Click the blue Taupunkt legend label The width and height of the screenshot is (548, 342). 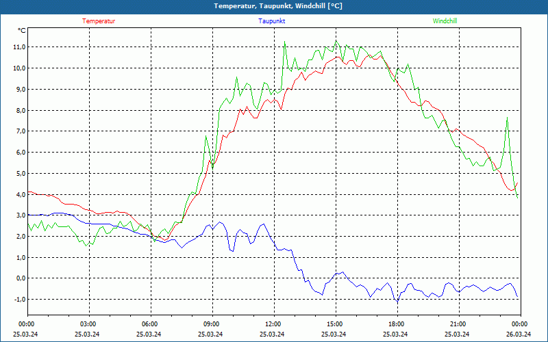(271, 21)
